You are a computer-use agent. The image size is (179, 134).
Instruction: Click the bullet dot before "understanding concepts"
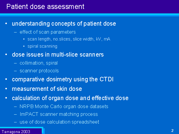[7, 24]
